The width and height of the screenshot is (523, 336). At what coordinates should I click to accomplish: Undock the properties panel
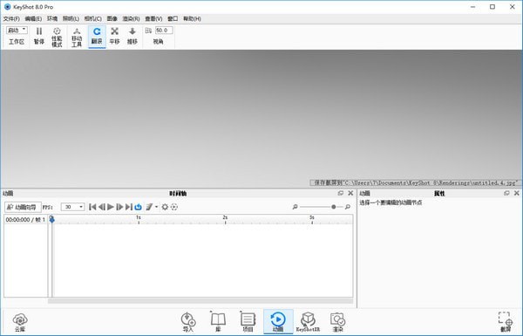pyautogui.click(x=506, y=193)
